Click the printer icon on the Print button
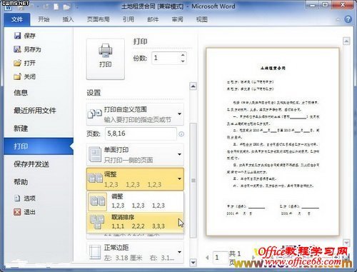 pos(105,51)
